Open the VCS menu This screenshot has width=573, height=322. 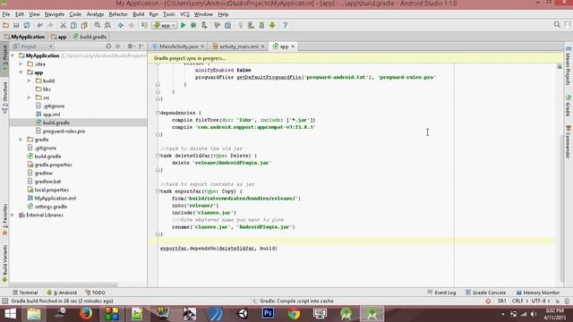pos(184,14)
